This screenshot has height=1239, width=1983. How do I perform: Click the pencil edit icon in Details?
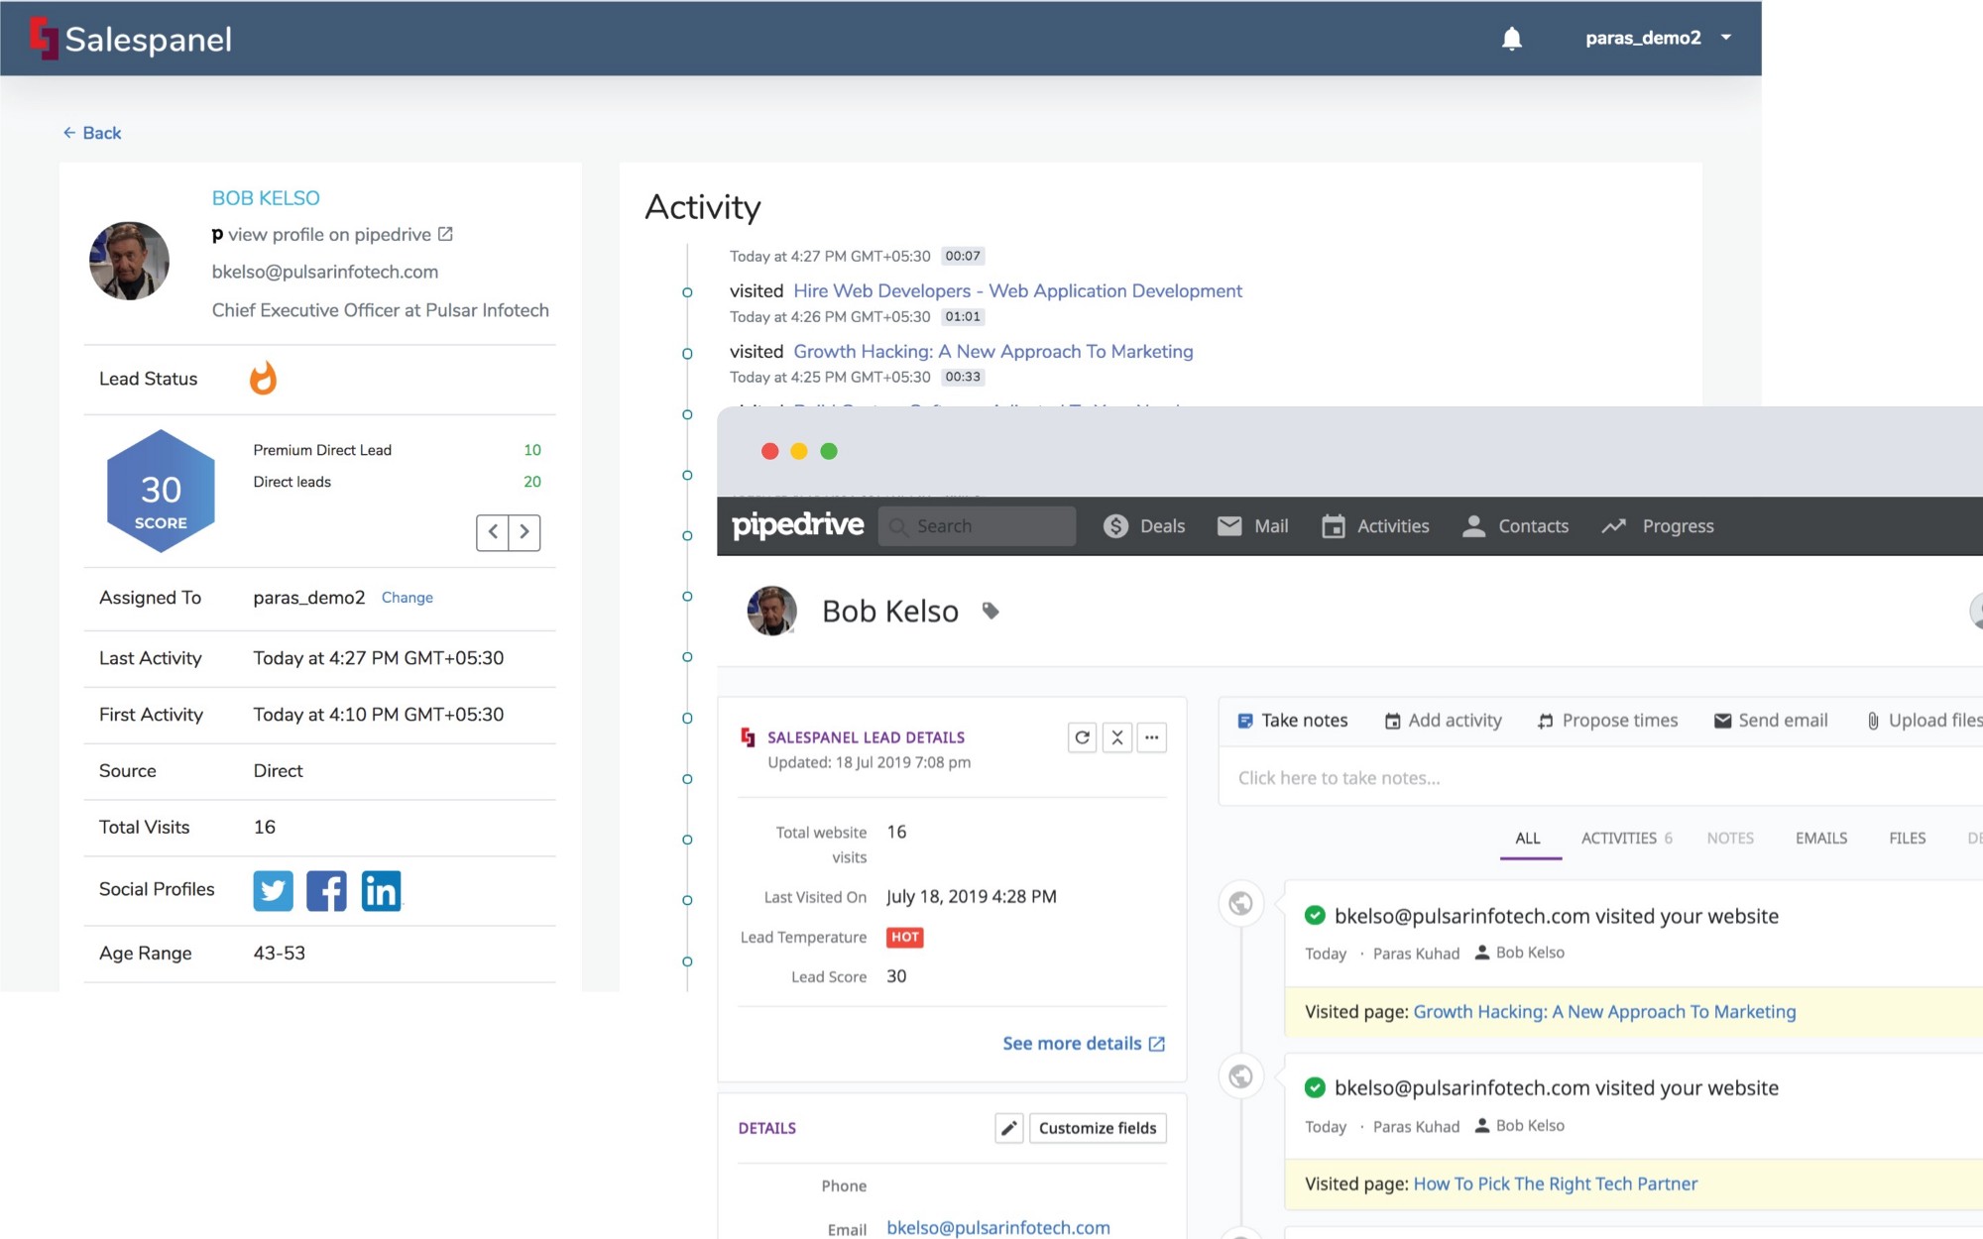tap(1008, 1128)
